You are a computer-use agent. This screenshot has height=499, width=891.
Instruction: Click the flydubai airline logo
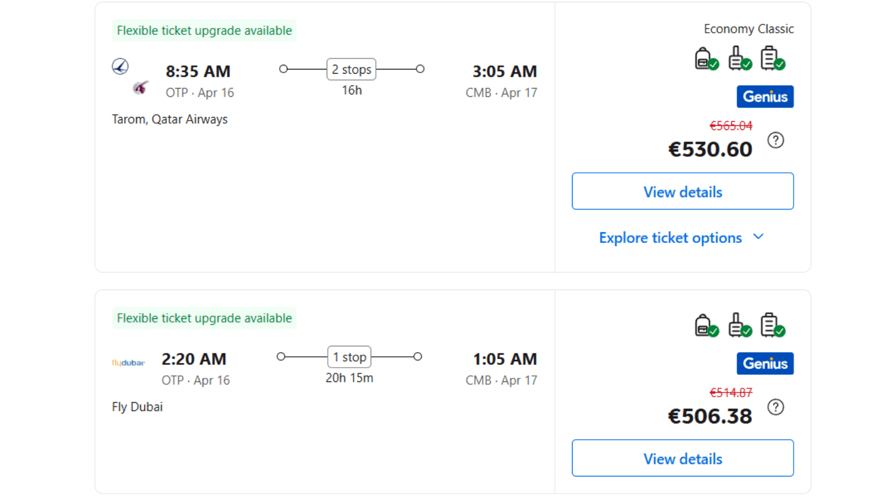pos(128,362)
